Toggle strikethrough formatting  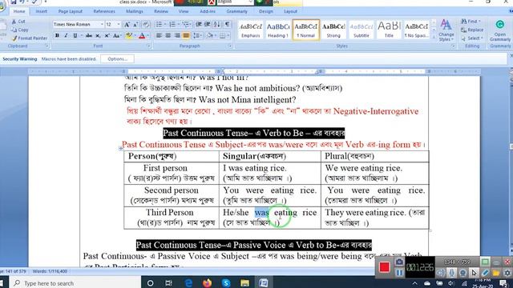89,35
